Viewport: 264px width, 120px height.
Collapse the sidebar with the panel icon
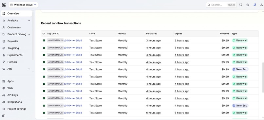coord(4,116)
